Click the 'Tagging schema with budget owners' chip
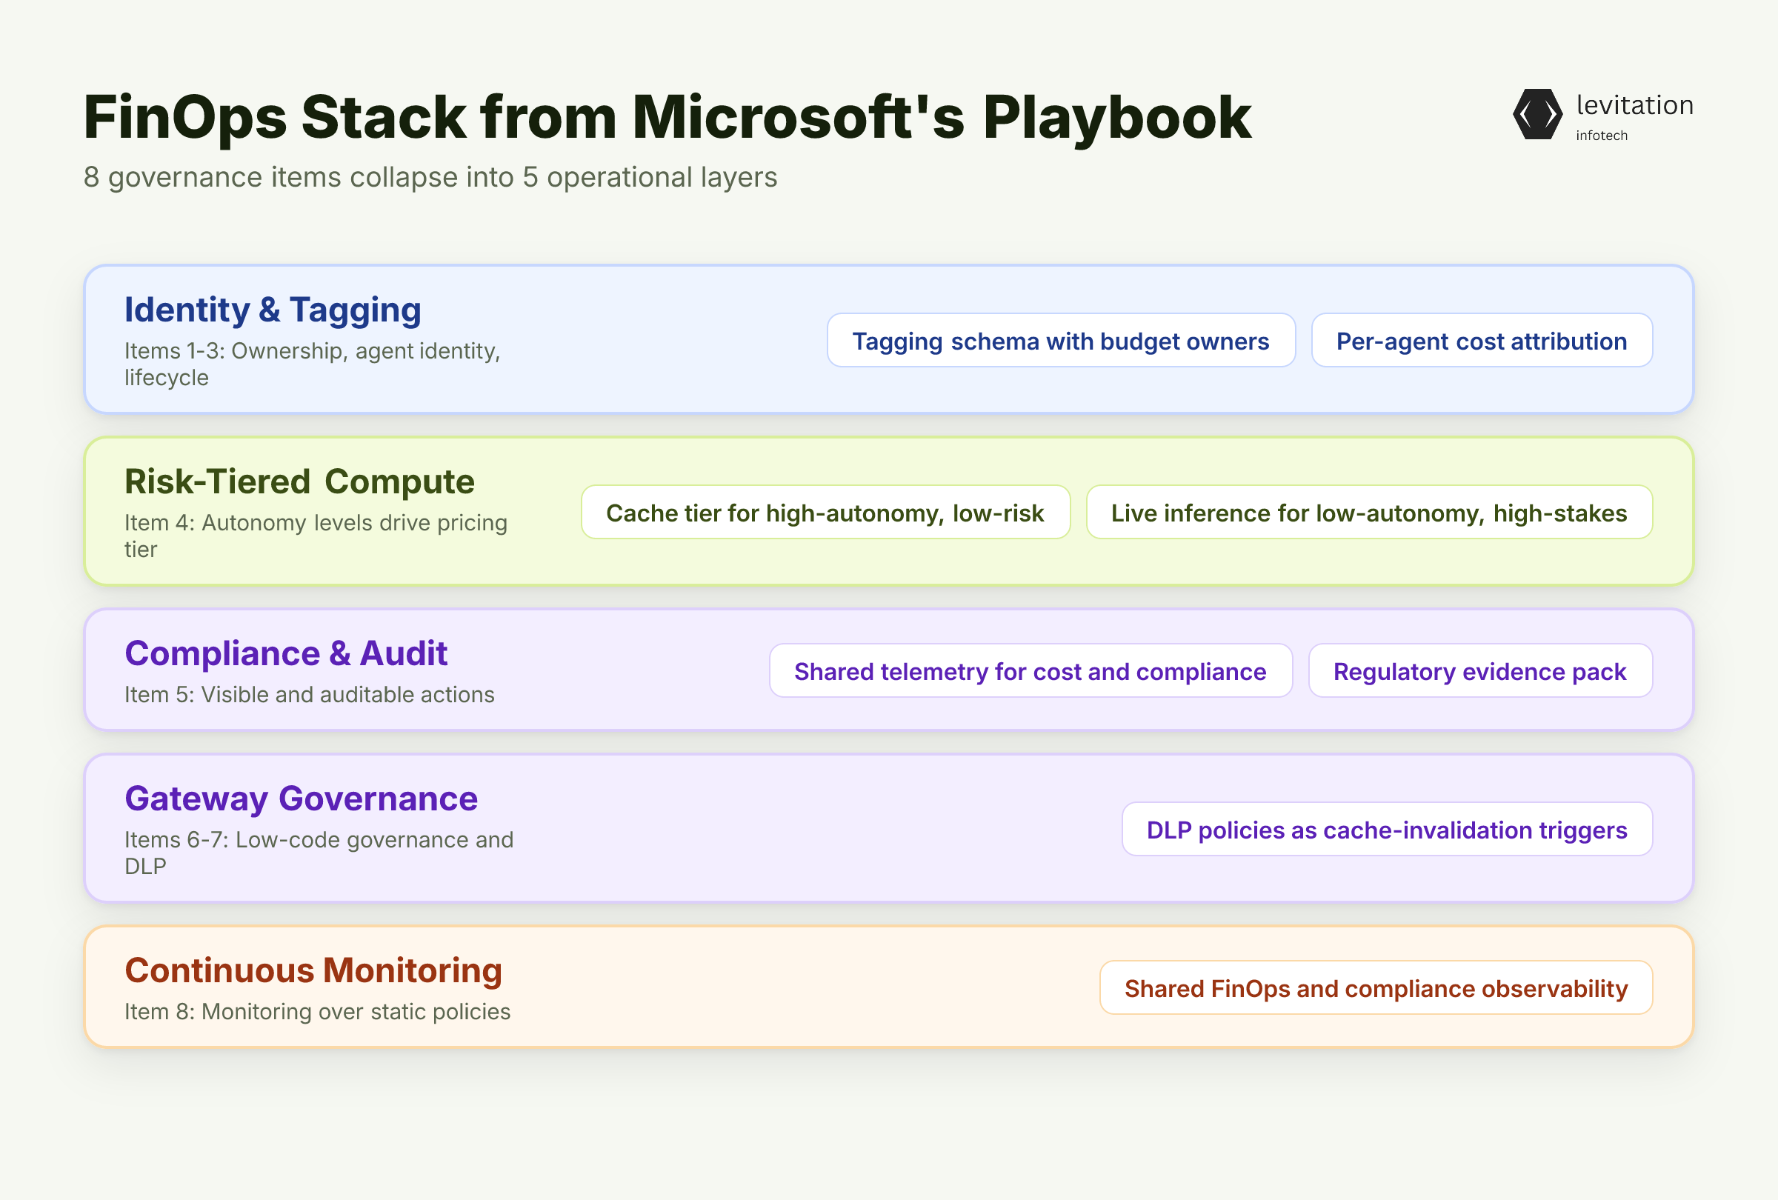This screenshot has height=1200, width=1778. pyautogui.click(x=1060, y=340)
